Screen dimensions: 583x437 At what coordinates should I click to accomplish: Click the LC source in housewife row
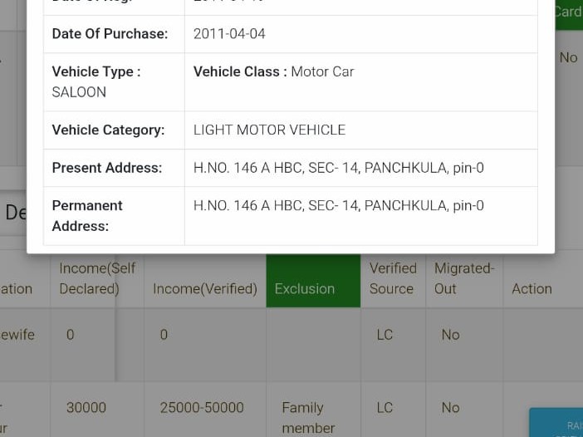(385, 335)
